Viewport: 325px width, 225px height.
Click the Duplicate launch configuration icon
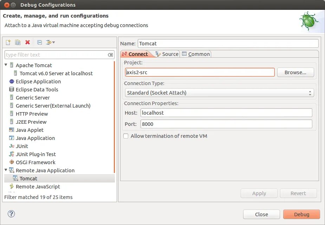[x=18, y=42]
